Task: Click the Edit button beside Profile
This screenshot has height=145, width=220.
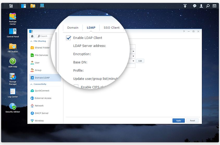Action: click(140, 61)
